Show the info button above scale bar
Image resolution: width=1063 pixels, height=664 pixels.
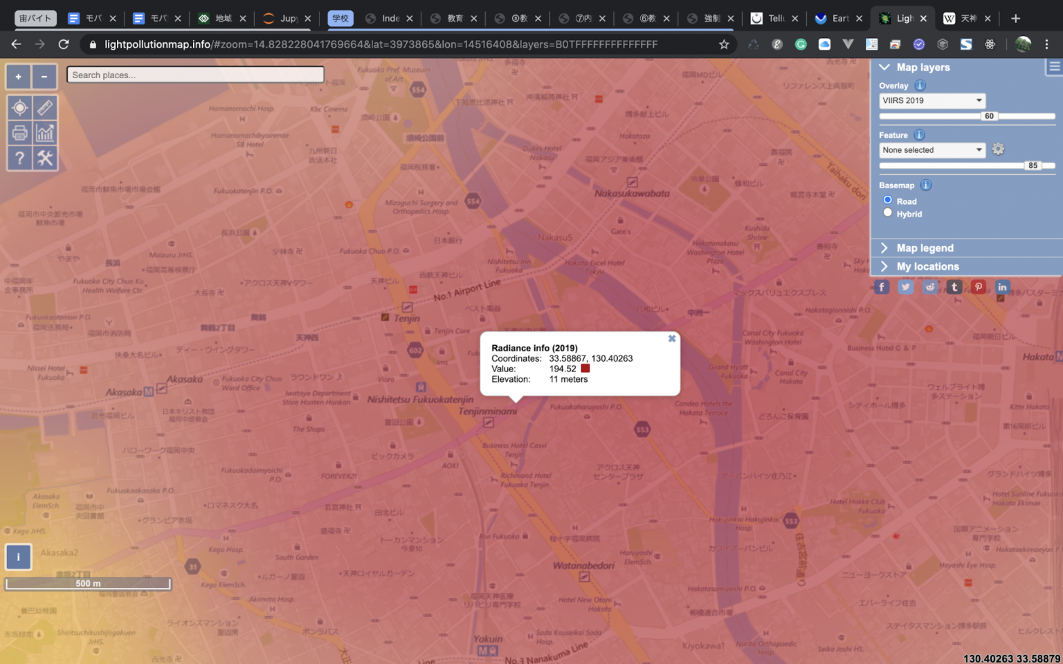pyautogui.click(x=19, y=556)
